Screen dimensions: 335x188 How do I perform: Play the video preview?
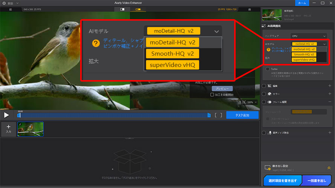click(x=6, y=115)
